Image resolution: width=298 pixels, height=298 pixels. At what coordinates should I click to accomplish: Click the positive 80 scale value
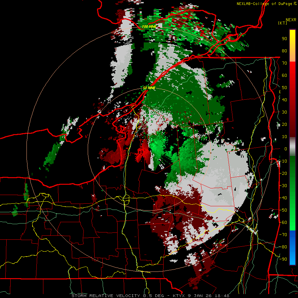284,51
